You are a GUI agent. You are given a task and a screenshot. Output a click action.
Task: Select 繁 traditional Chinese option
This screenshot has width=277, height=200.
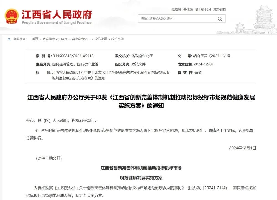point(203,9)
